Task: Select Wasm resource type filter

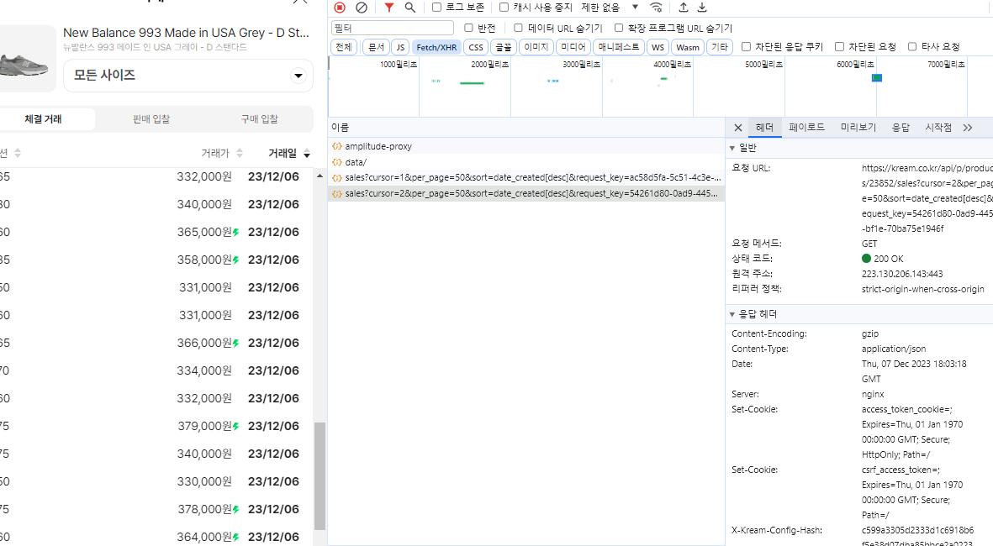Action: (x=688, y=47)
